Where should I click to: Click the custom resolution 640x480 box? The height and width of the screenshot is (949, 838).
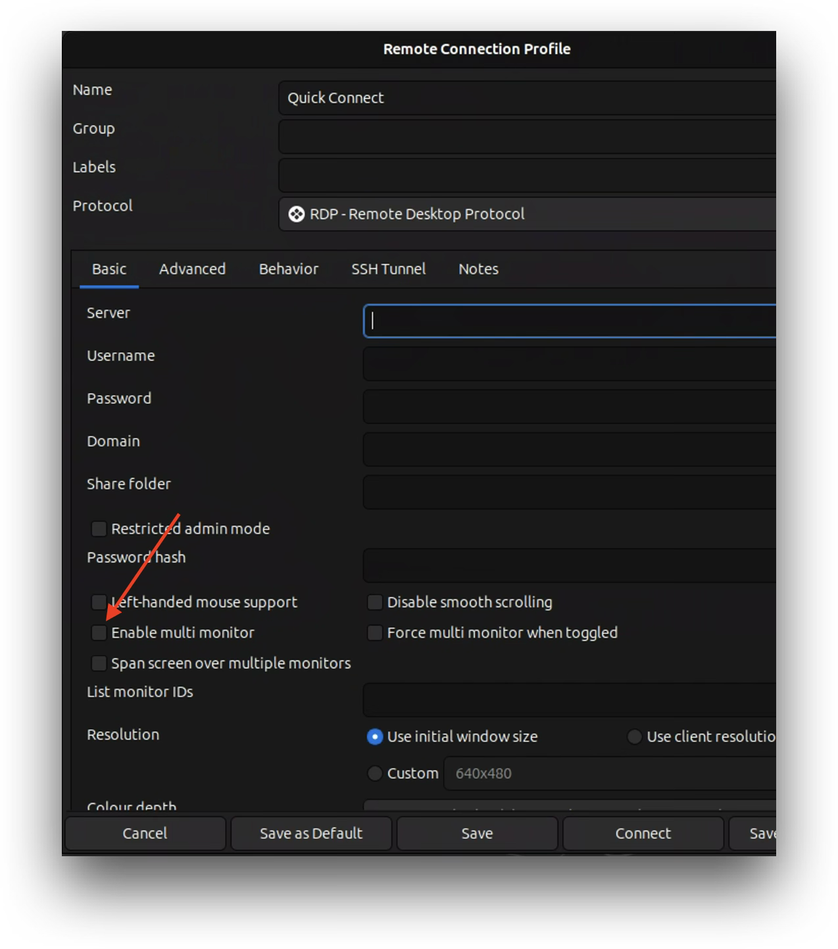coord(610,774)
